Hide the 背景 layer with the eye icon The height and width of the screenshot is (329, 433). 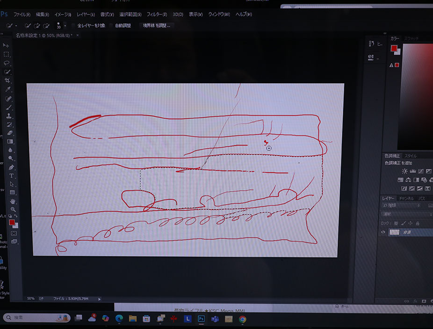pos(383,232)
